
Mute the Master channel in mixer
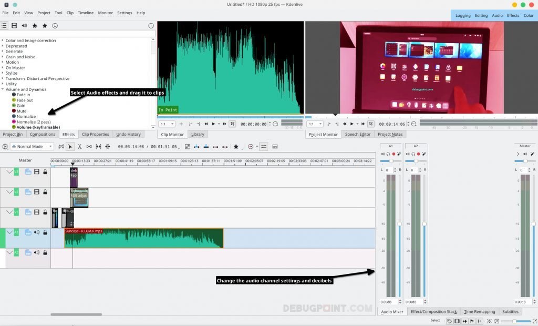click(x=525, y=154)
